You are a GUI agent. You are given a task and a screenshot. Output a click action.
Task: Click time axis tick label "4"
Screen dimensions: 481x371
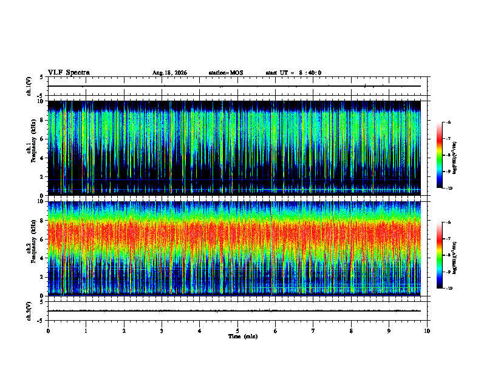tap(200, 331)
